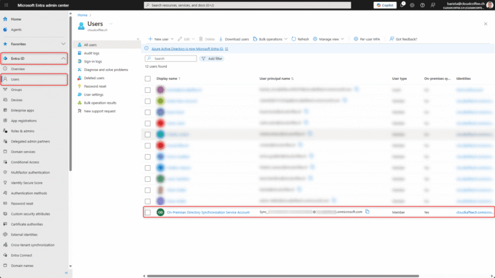Copy the Sync_ account principal name
This screenshot has width=495, height=278.
(367, 212)
